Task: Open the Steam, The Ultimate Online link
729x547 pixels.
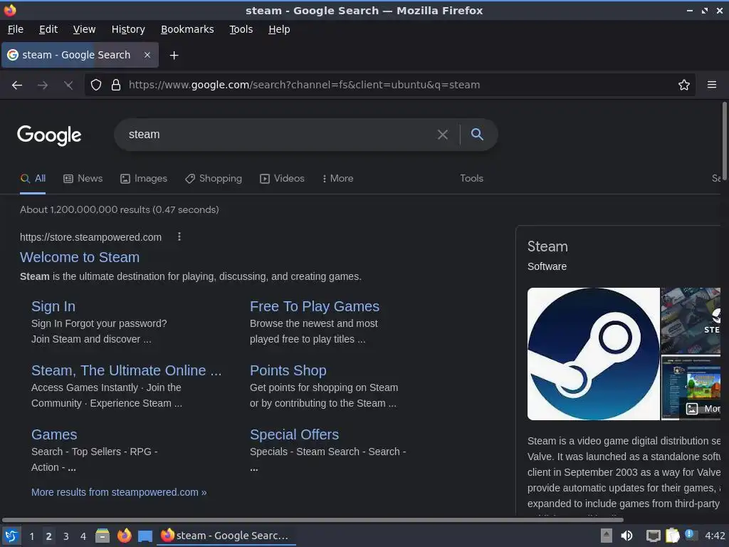Action: (126, 370)
